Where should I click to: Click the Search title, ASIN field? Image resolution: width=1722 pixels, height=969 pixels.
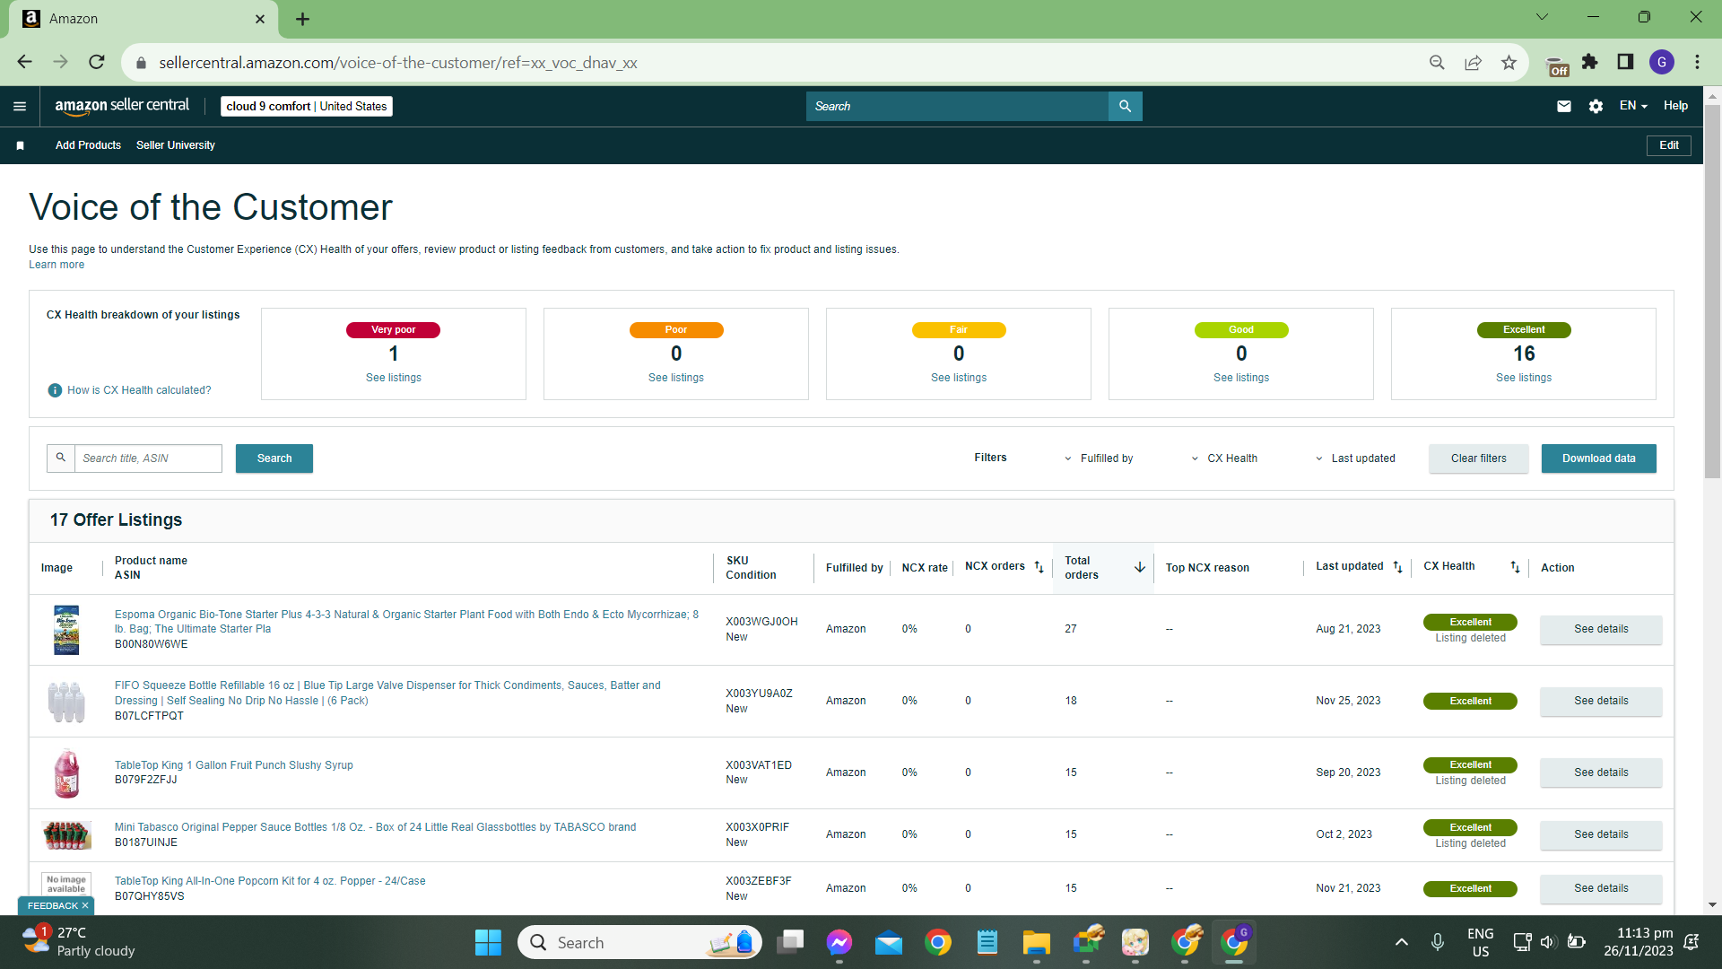tap(148, 458)
